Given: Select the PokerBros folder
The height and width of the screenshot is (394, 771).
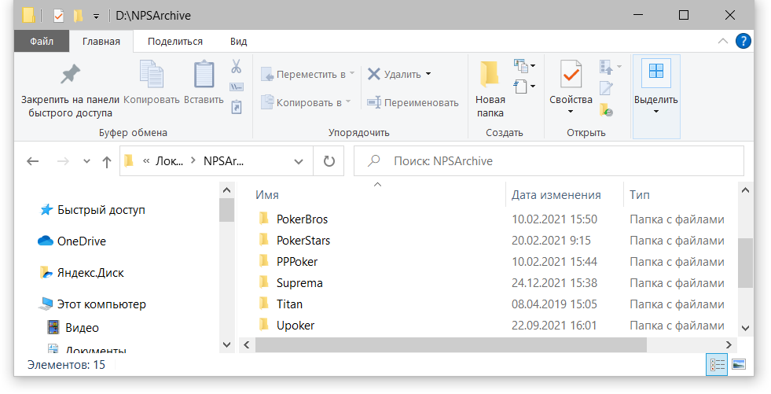Looking at the screenshot, I should [302, 219].
